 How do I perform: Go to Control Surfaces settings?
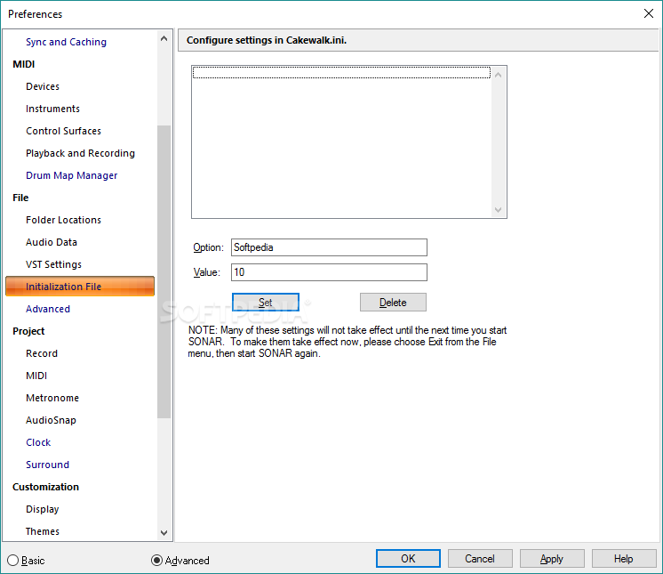pos(63,131)
